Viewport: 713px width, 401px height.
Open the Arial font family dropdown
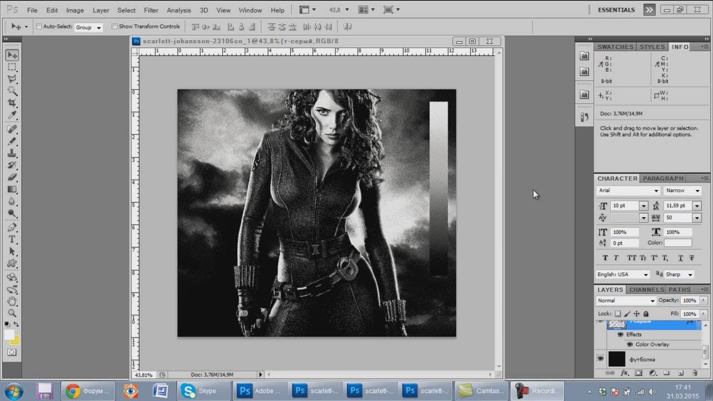click(628, 190)
